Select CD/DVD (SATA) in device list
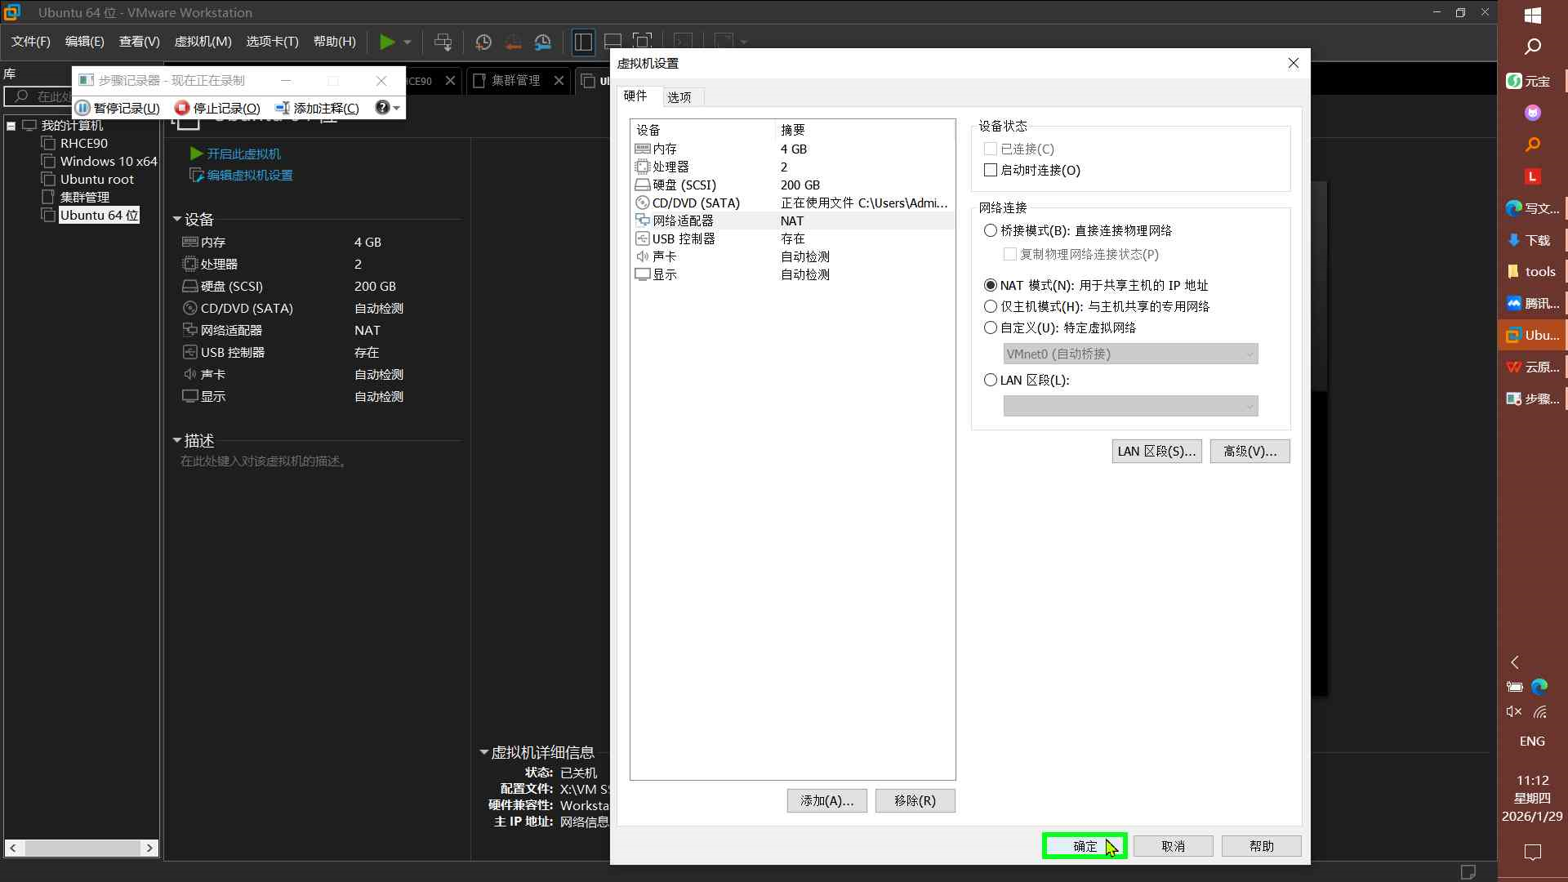Image resolution: width=1568 pixels, height=882 pixels. (695, 203)
